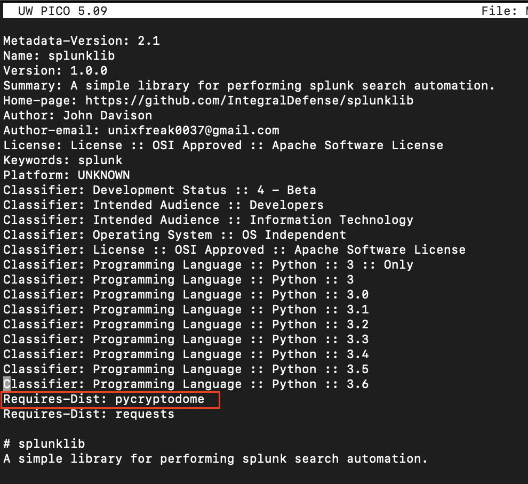Click the 'Keywords: splunk' line
Image resolution: width=528 pixels, height=484 pixels.
click(63, 160)
